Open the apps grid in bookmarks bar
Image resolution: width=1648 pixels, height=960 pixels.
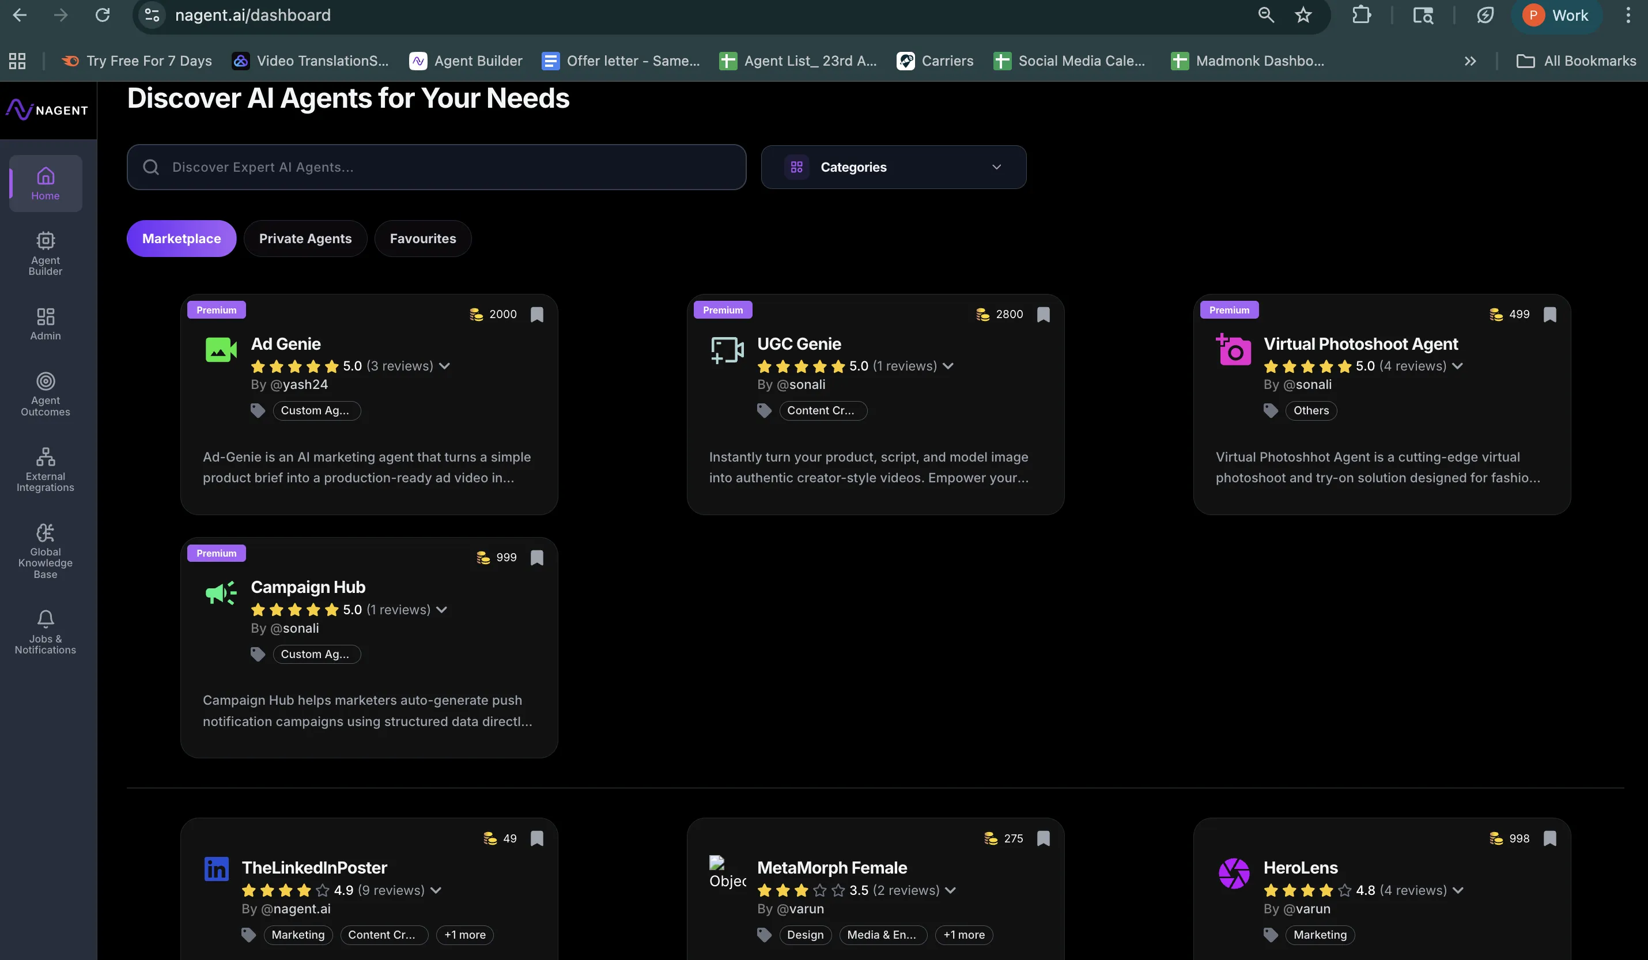tap(17, 61)
